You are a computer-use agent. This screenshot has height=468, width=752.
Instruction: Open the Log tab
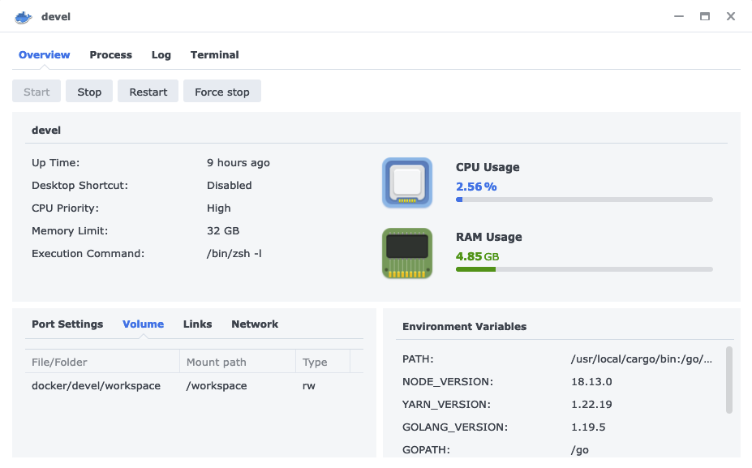pos(161,54)
